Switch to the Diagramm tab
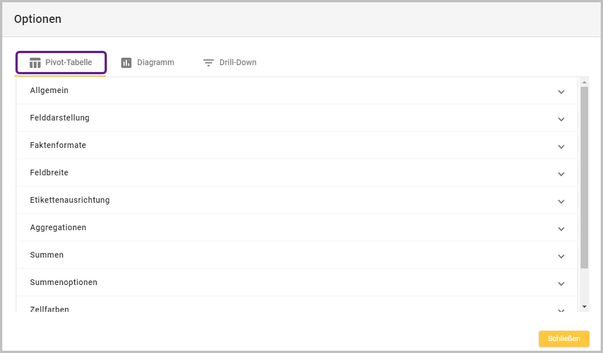603x353 pixels. point(148,63)
